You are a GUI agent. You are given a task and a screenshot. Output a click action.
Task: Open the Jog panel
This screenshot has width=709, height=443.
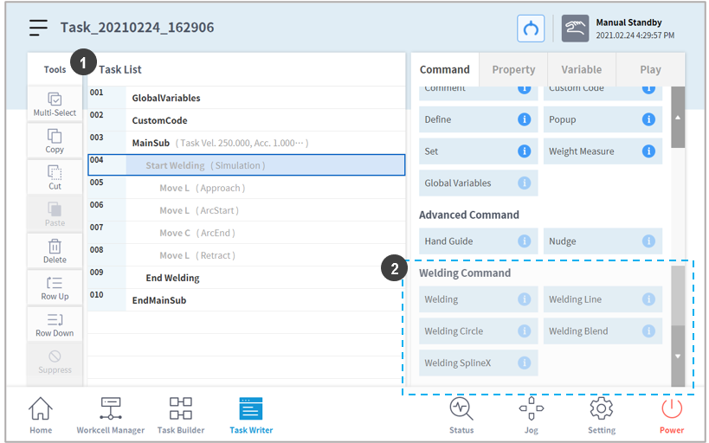pos(531,414)
